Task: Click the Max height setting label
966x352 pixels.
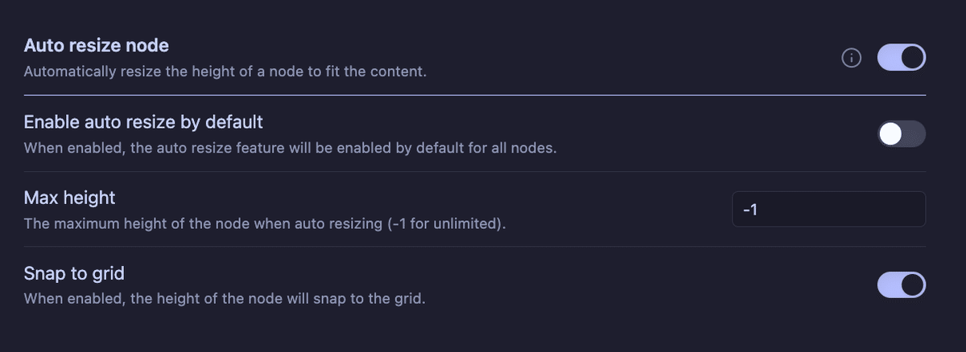Action: tap(70, 198)
